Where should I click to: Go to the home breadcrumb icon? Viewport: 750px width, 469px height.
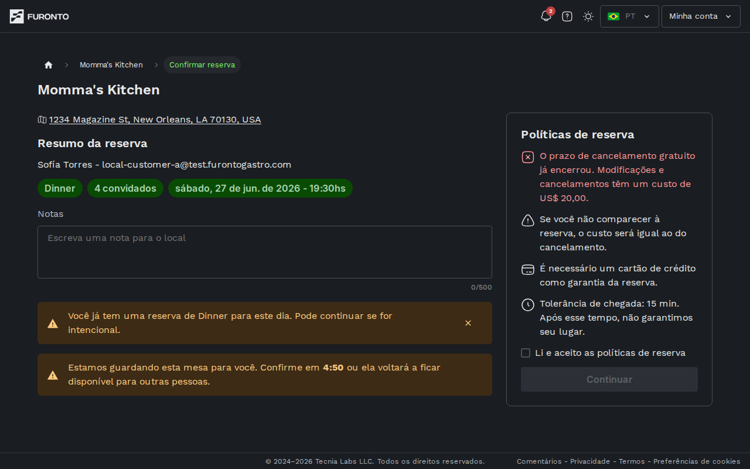[x=49, y=65]
